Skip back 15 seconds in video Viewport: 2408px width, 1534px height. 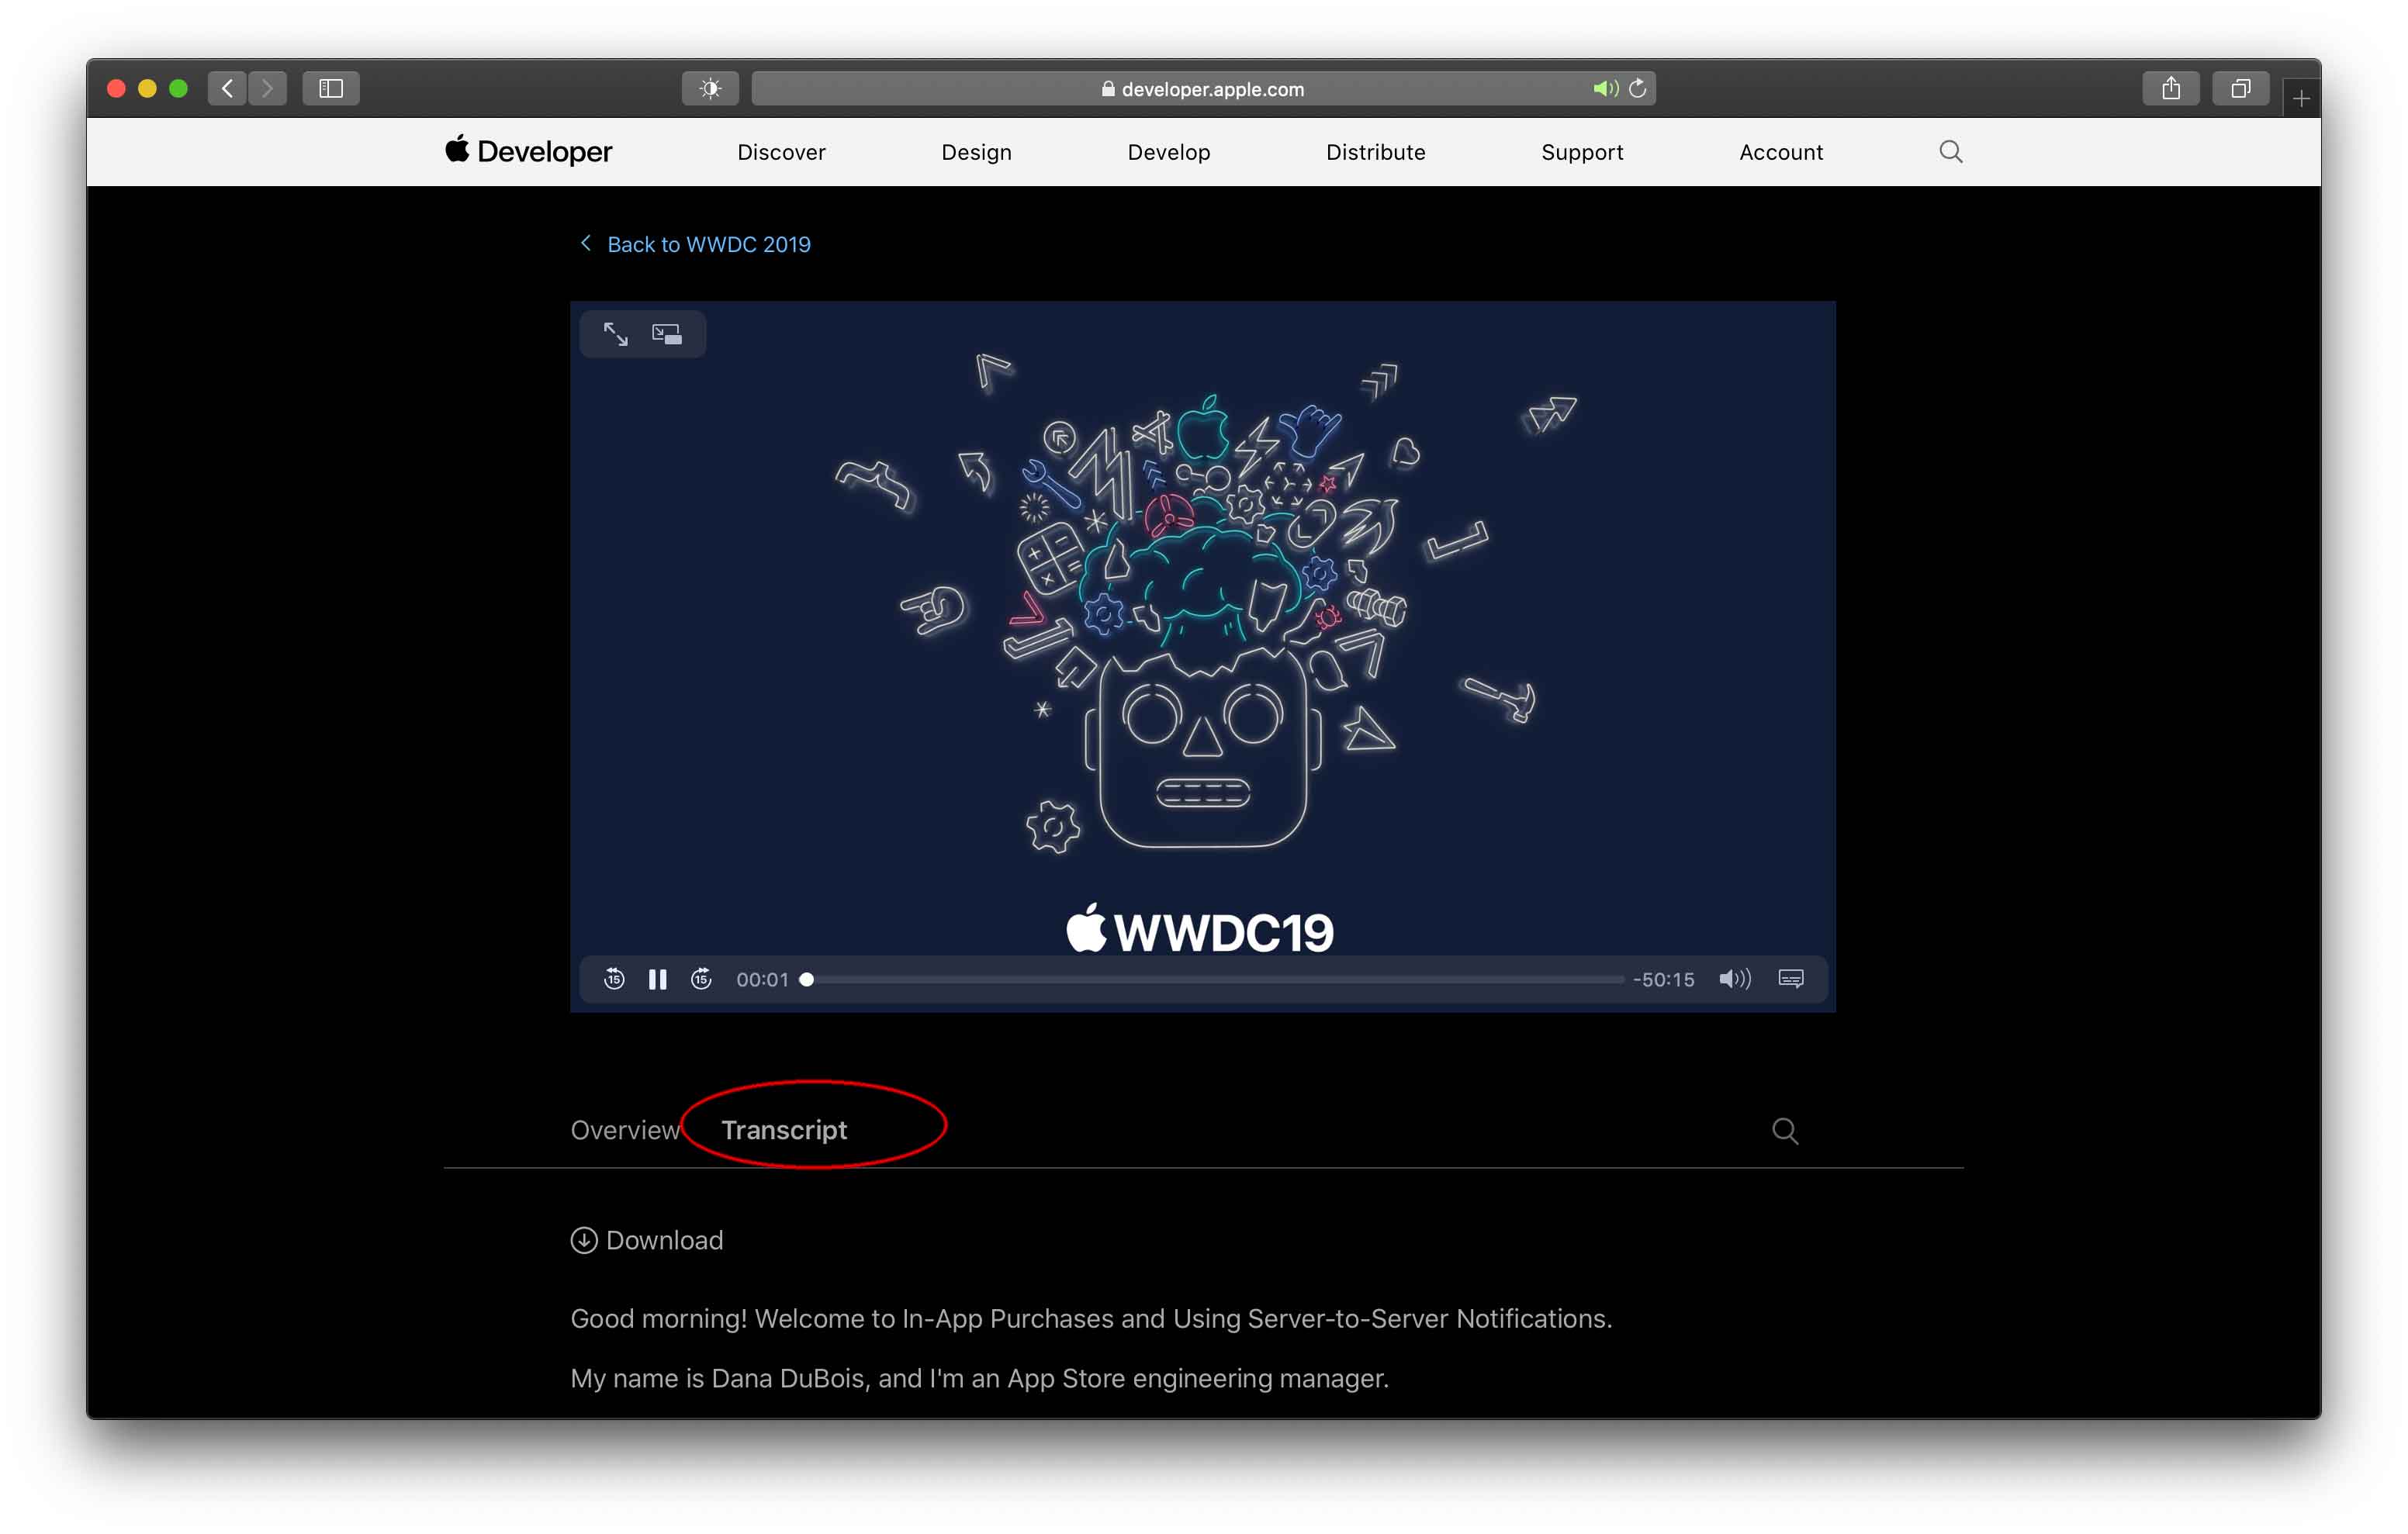614,979
